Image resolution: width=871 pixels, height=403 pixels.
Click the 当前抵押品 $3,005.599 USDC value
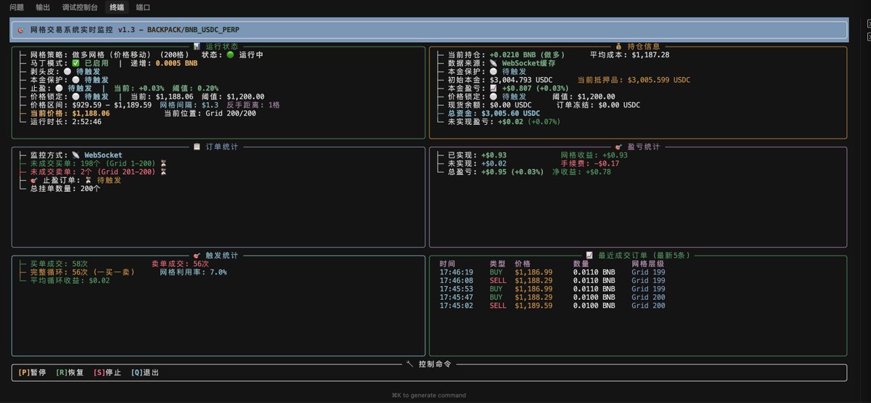pos(659,80)
